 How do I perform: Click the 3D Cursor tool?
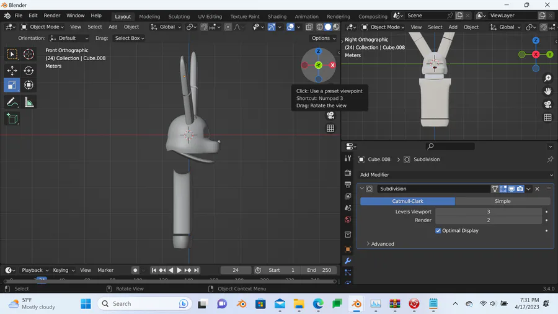[29, 55]
